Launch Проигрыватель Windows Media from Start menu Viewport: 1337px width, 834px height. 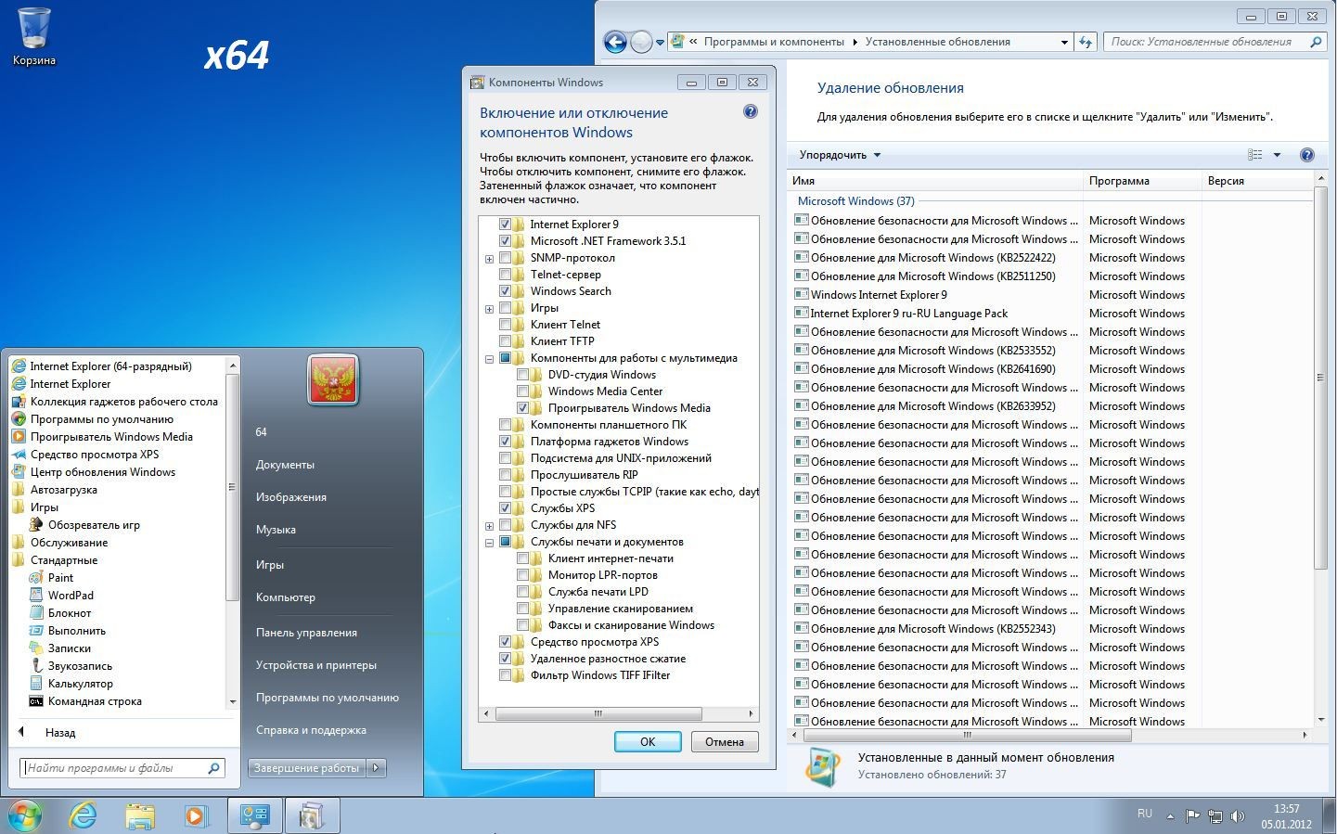coord(111,437)
